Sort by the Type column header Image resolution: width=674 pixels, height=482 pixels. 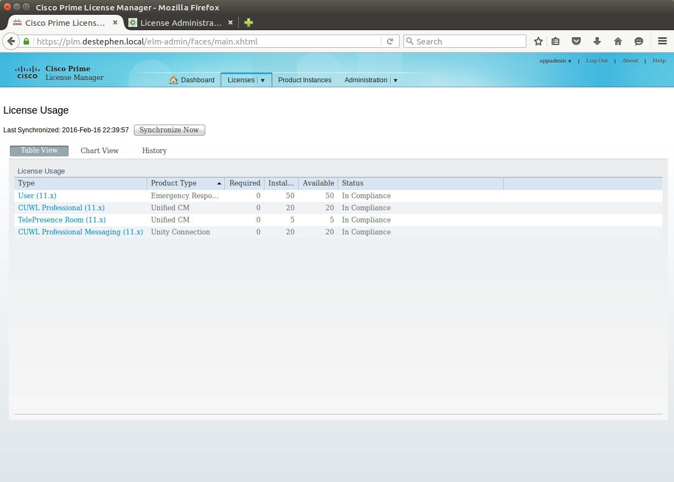point(81,183)
